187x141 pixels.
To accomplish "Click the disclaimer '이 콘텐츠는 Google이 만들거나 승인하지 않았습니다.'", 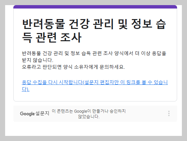I will click(89, 114).
